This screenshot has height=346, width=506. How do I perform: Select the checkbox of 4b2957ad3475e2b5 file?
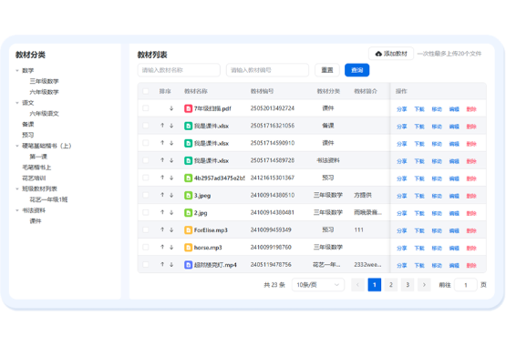[146, 178]
